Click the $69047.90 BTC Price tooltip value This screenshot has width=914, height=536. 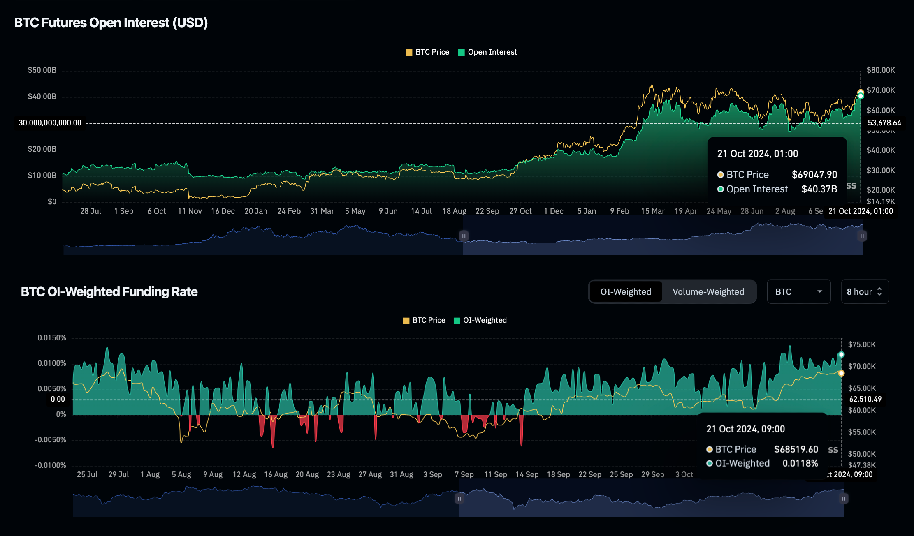[814, 175]
